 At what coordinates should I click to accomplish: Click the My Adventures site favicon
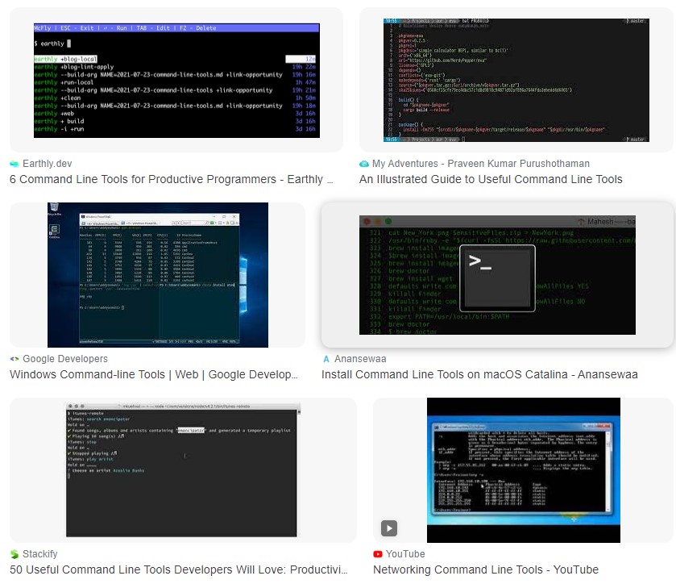[364, 164]
